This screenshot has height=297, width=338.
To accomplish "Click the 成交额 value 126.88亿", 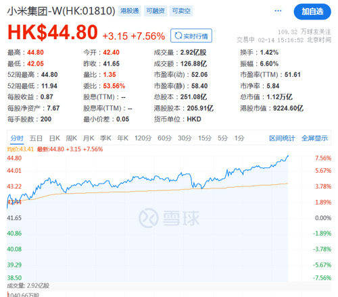I will [193, 63].
